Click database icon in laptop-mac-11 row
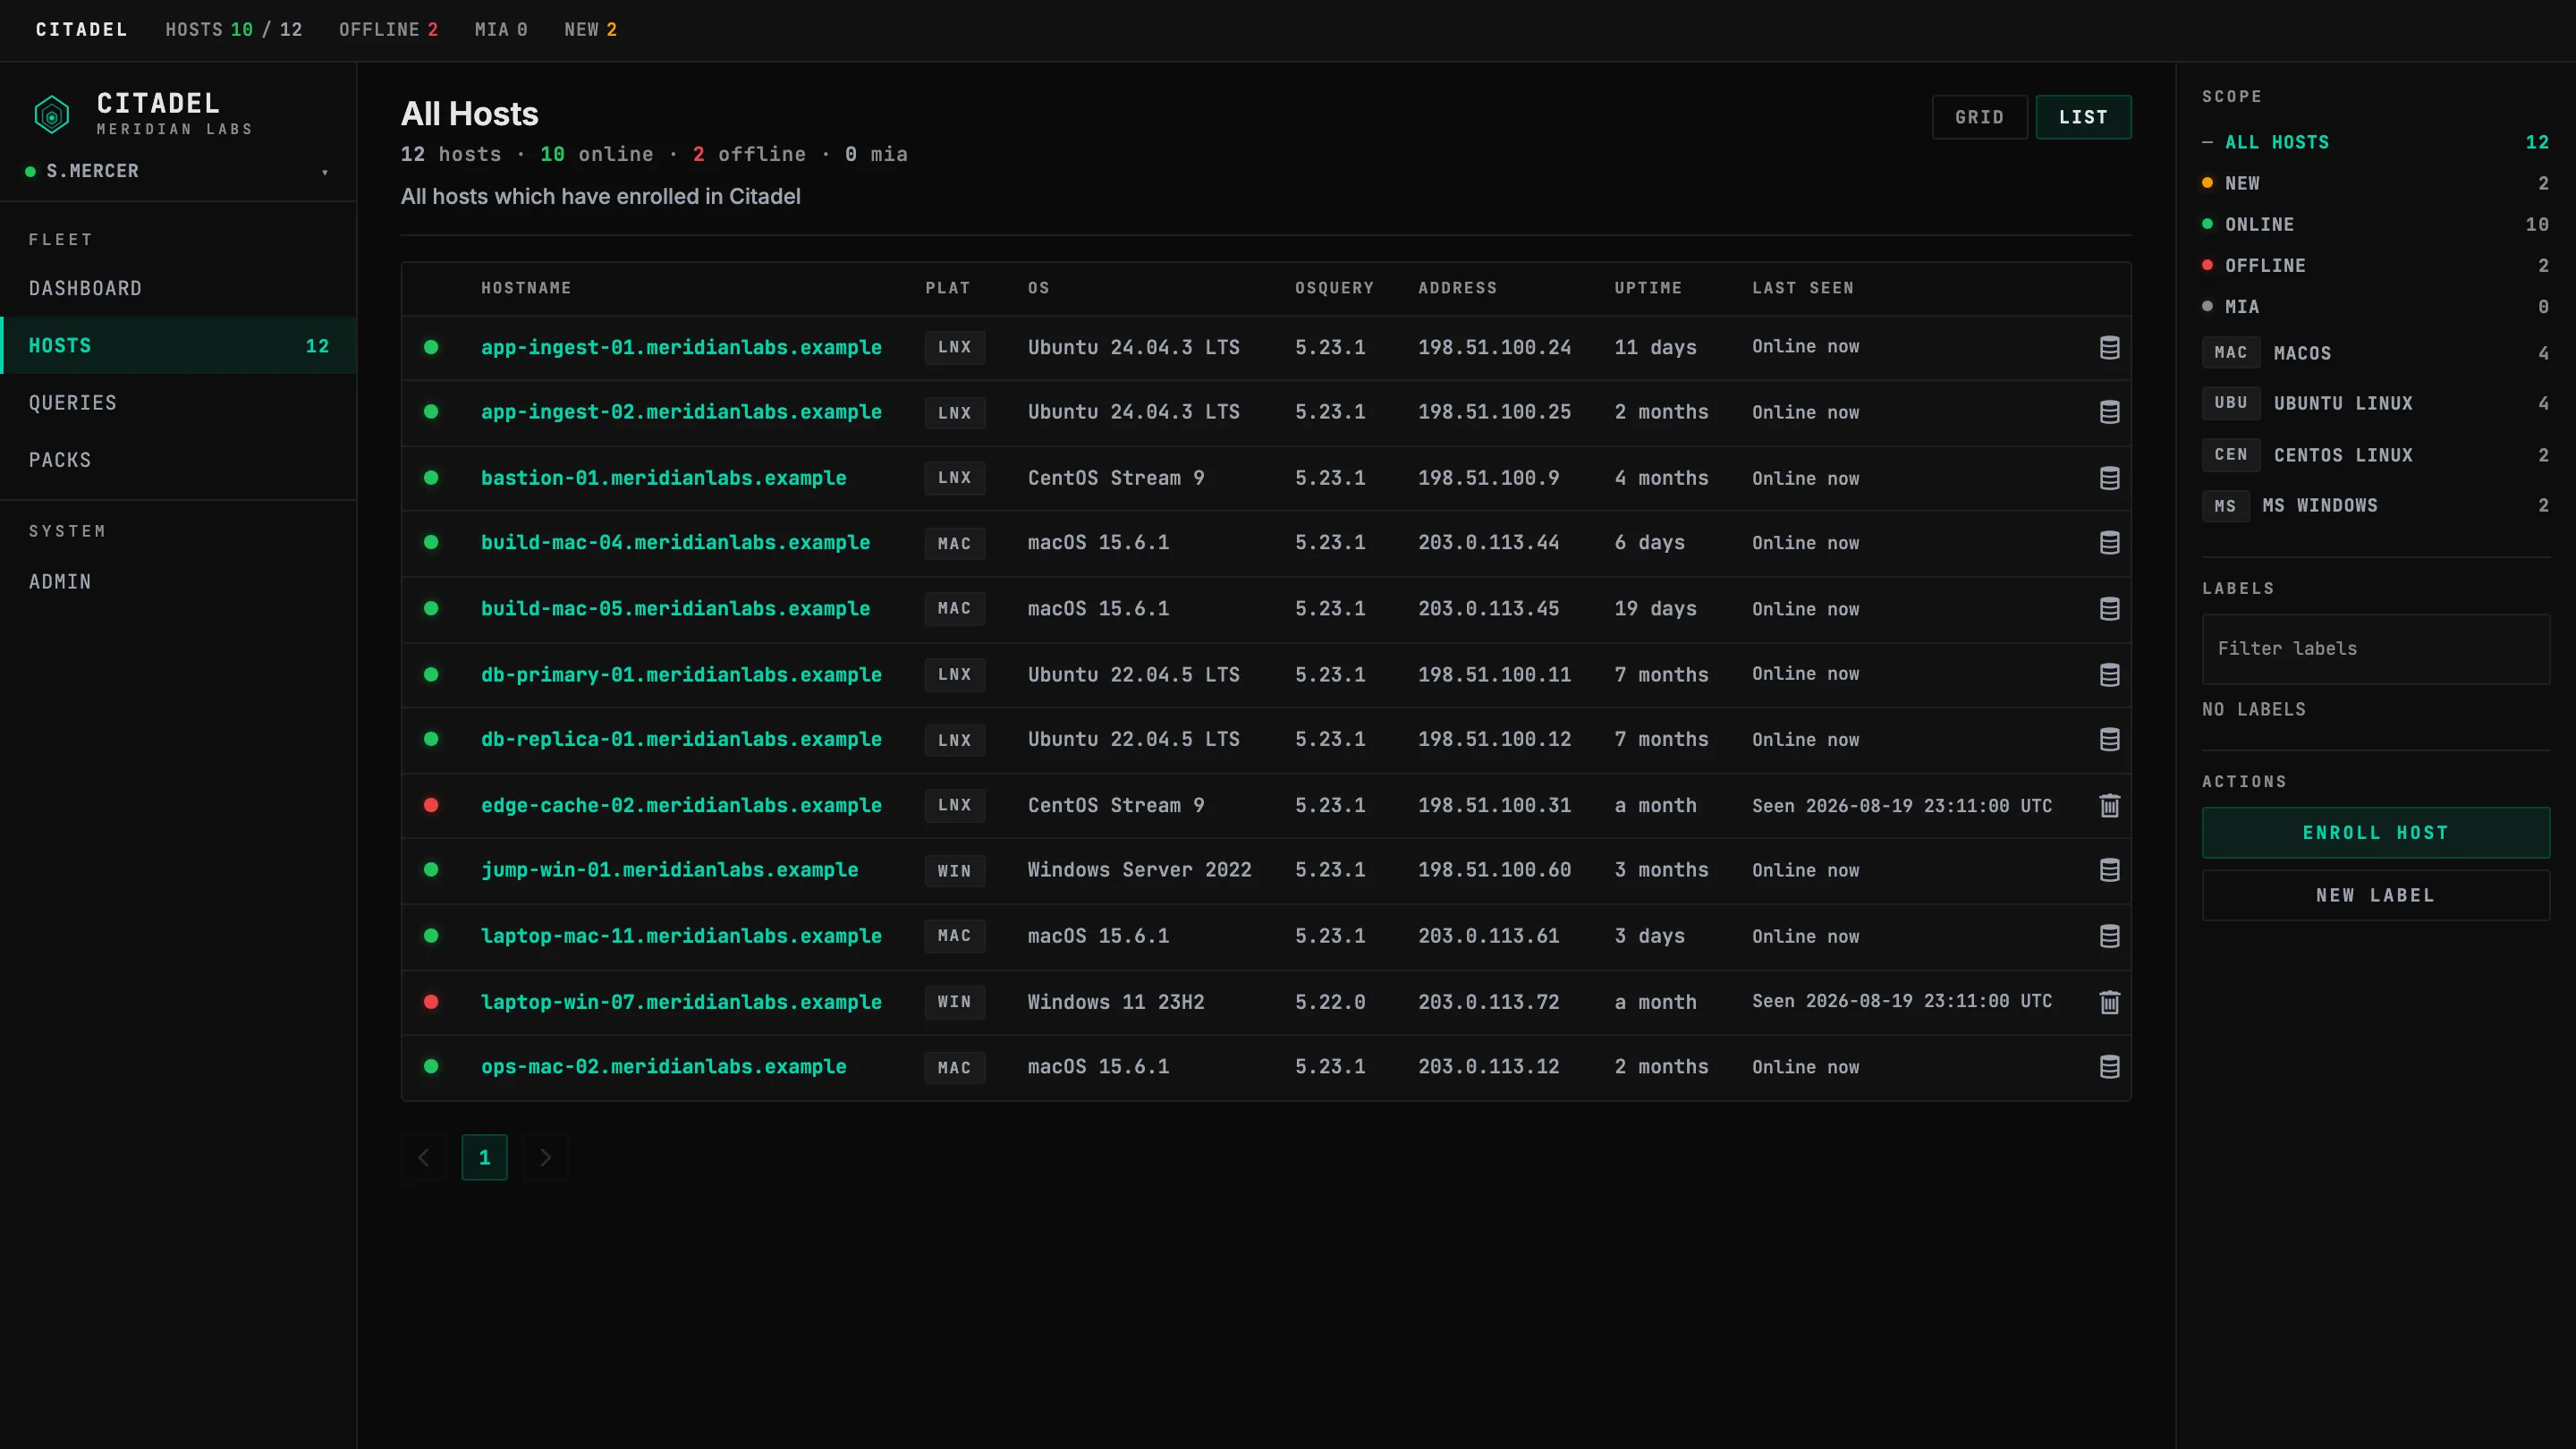Viewport: 2576px width, 1449px height. pos(2109,936)
